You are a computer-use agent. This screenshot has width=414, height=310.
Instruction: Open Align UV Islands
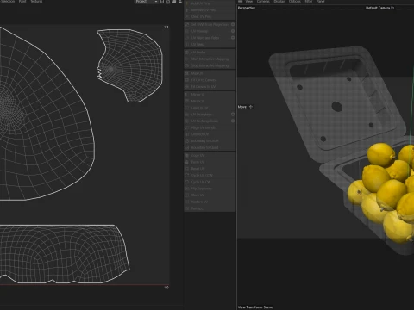(x=210, y=127)
